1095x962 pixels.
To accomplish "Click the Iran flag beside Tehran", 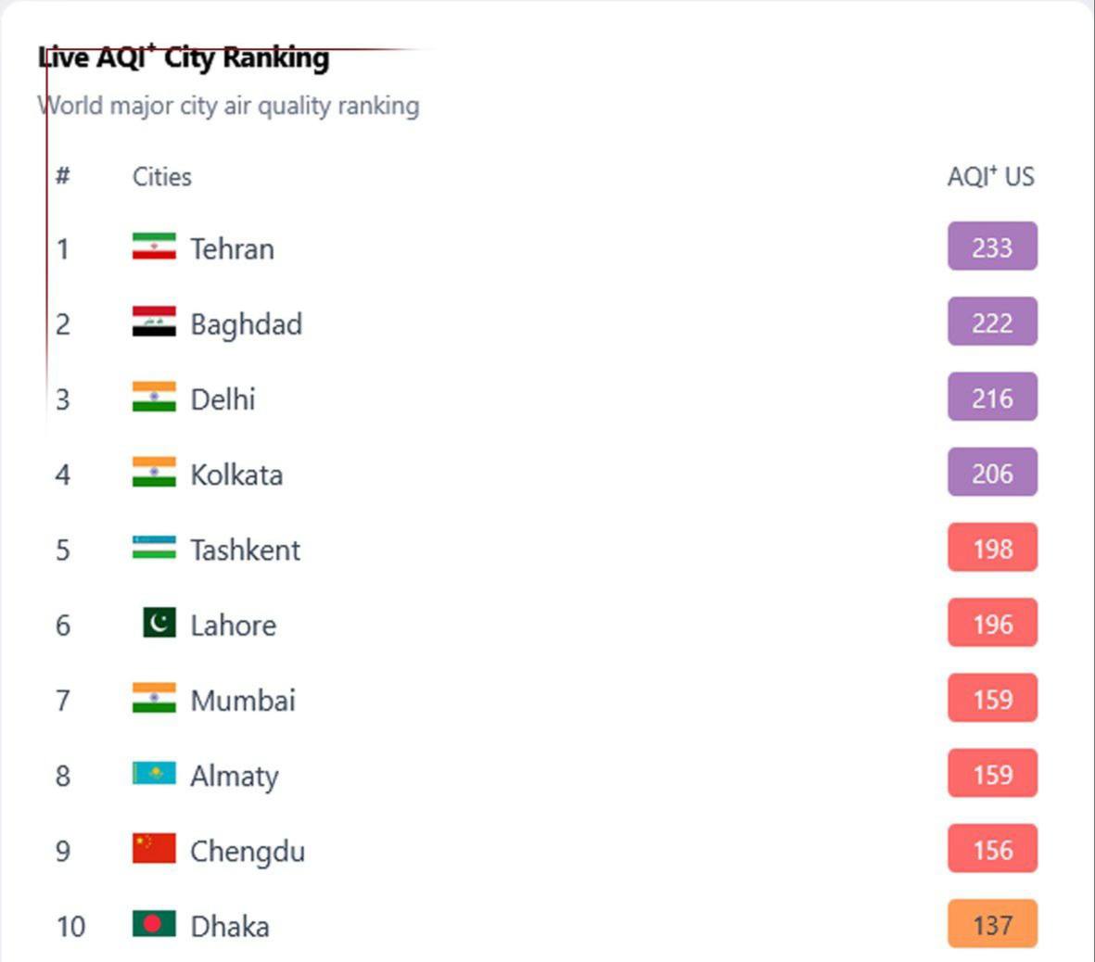I will [x=154, y=247].
